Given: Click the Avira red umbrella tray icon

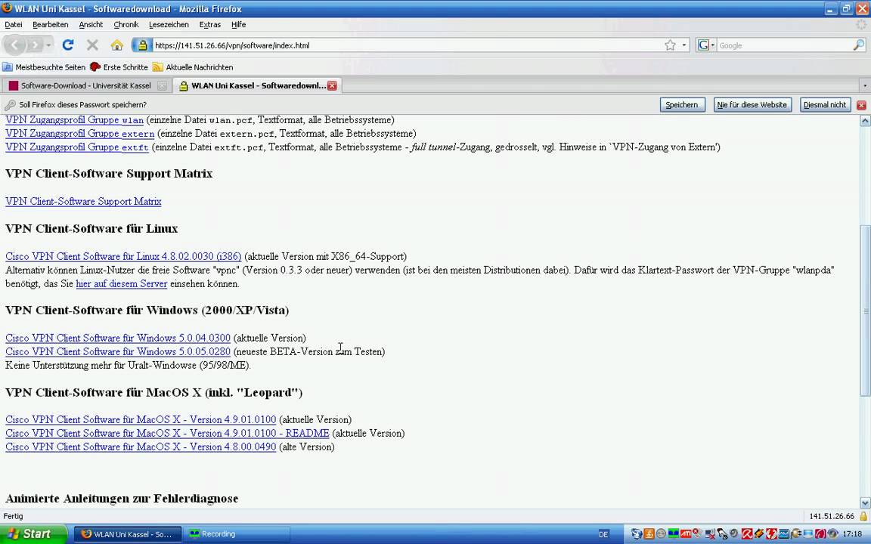Looking at the screenshot, I should (x=746, y=534).
